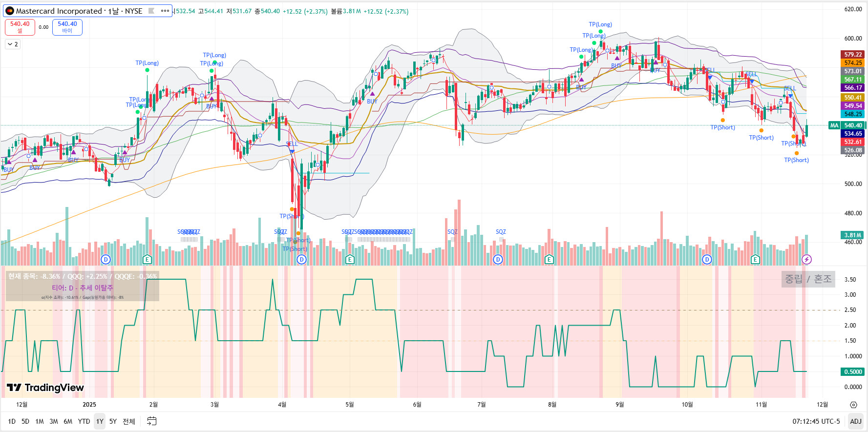Click the 600.00 price scale label
This screenshot has width=868, height=432.
(853, 39)
